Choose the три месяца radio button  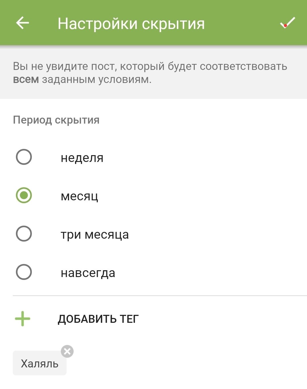pos(24,234)
